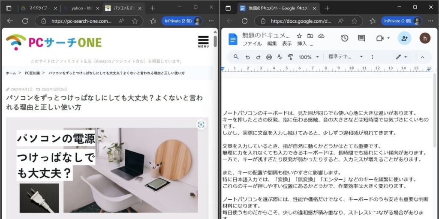The height and width of the screenshot is (219, 439).
Task: Open read aloud in left browser
Action: point(121,21)
